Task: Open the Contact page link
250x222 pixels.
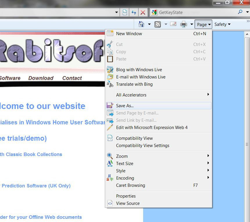Action: point(72,78)
